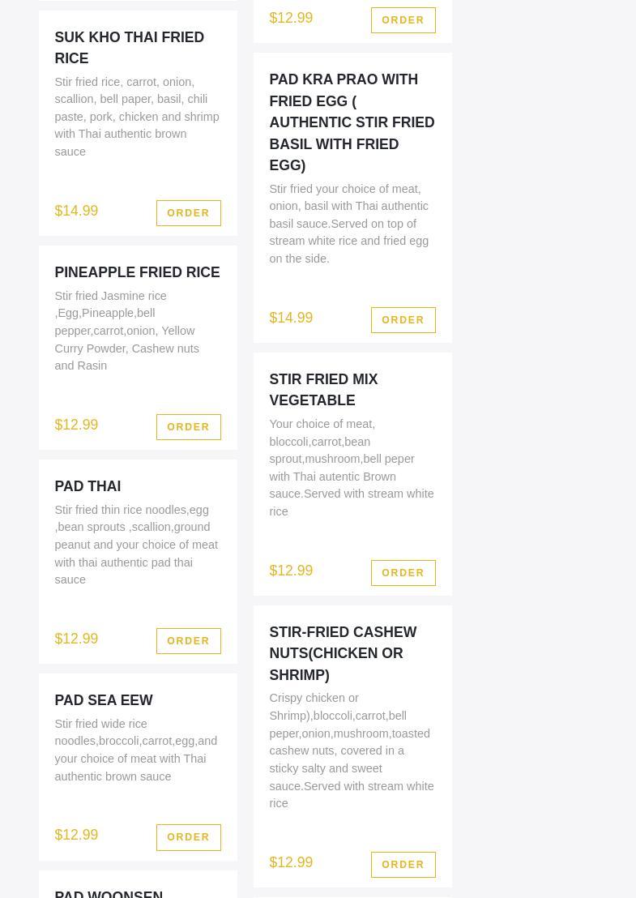636x898 pixels.
Task: Click the Suk Kho Thai Fried Rice title
Action: [x=129, y=48]
